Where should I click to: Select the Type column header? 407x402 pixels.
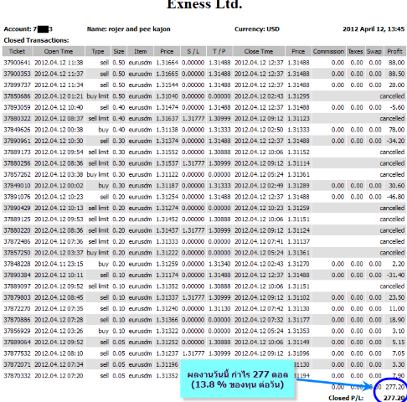tap(98, 51)
